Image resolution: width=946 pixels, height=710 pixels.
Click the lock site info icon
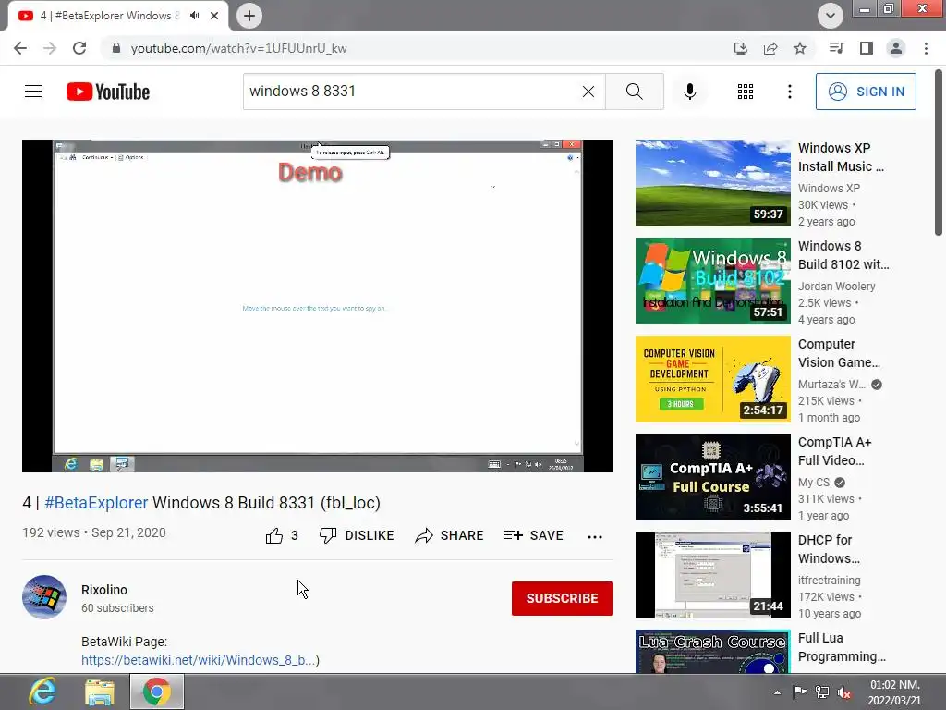[116, 48]
